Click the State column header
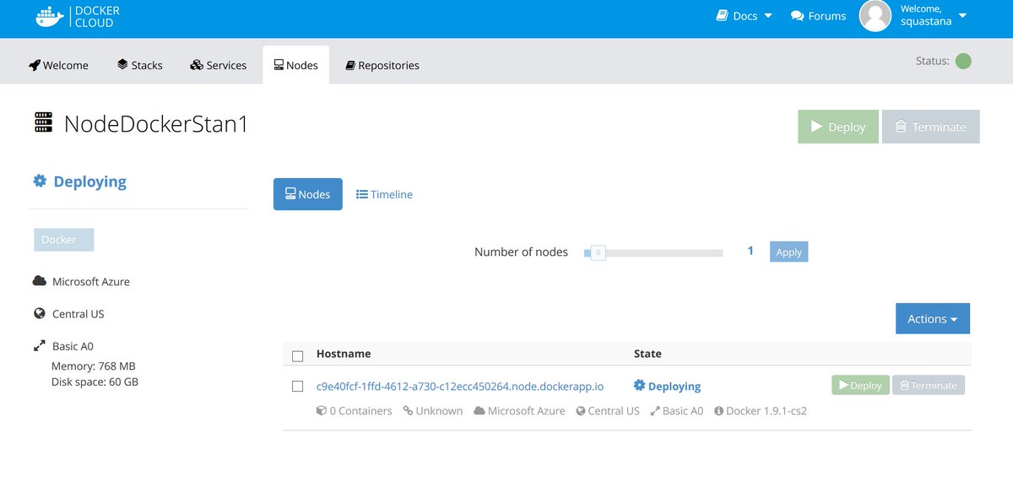Viewport: 1013px width, 482px height. click(647, 354)
